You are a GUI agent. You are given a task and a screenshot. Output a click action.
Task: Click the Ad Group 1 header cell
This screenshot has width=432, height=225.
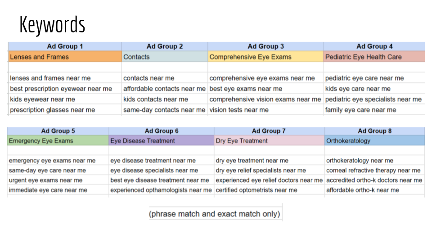[x=65, y=46]
